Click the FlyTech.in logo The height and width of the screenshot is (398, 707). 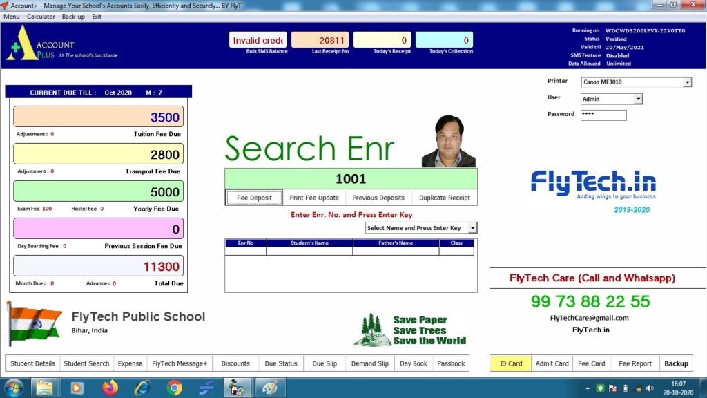pos(593,184)
